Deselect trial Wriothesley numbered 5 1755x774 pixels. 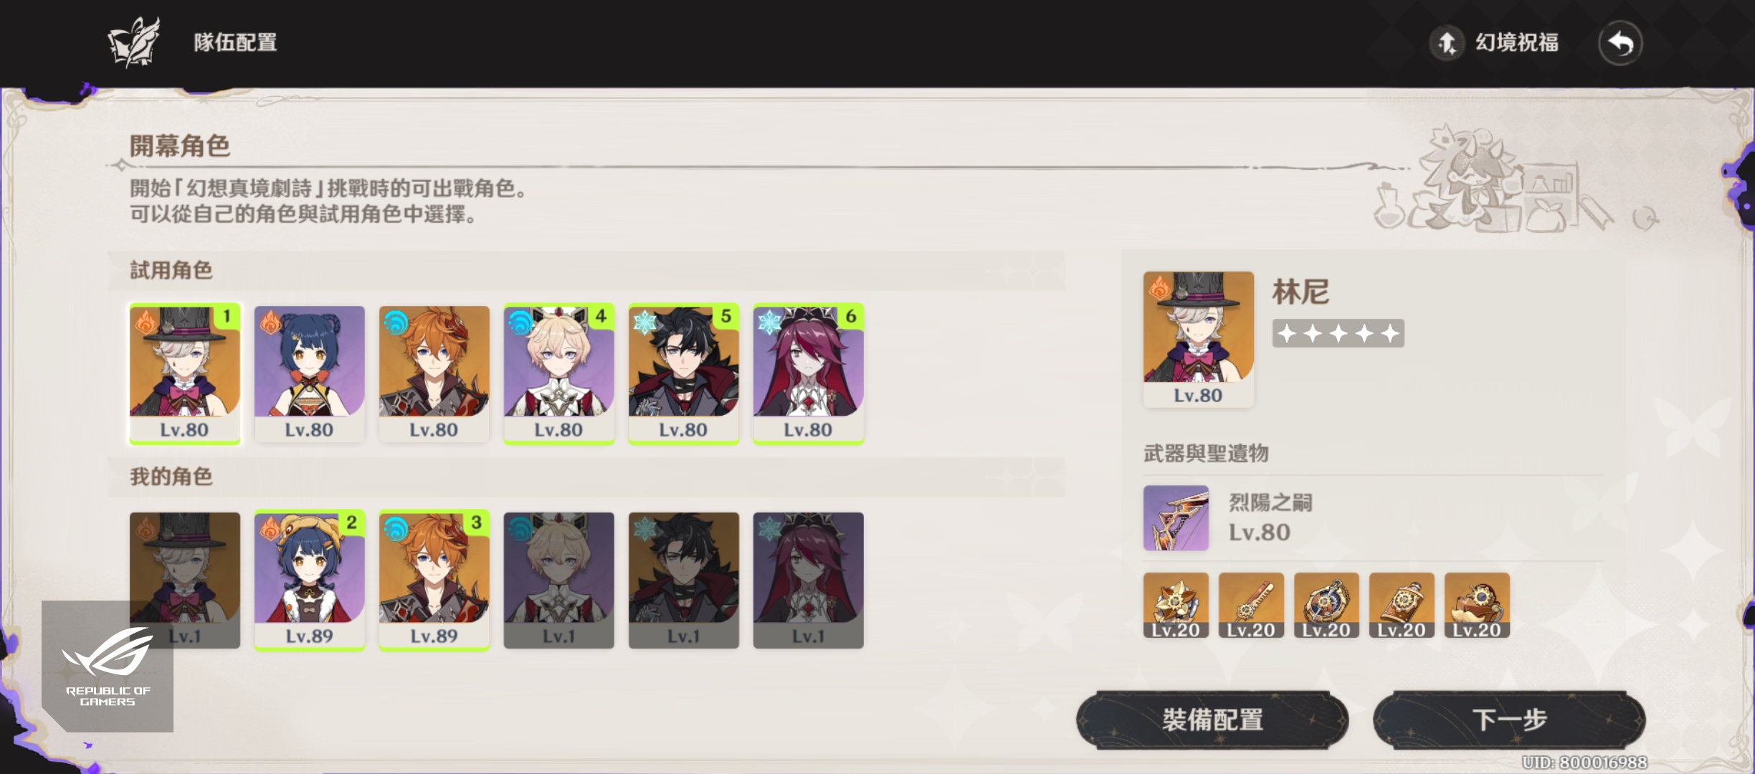point(684,373)
